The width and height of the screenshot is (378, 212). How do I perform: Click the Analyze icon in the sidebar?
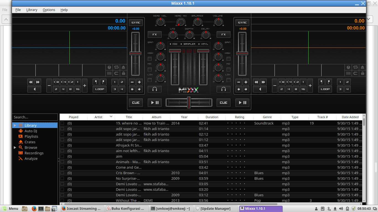coord(20,158)
